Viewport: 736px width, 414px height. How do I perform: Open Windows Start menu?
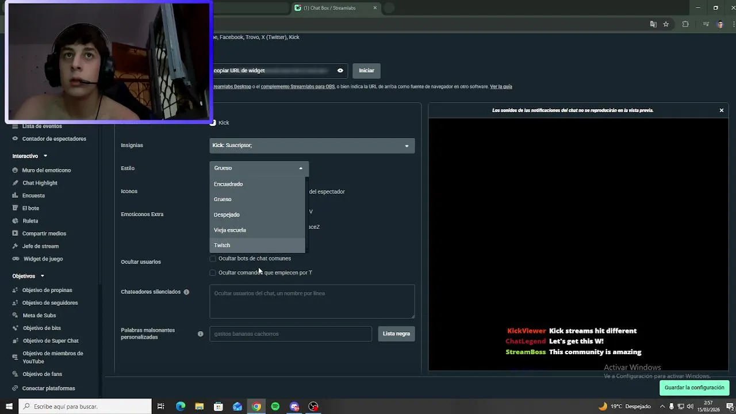pyautogui.click(x=9, y=407)
